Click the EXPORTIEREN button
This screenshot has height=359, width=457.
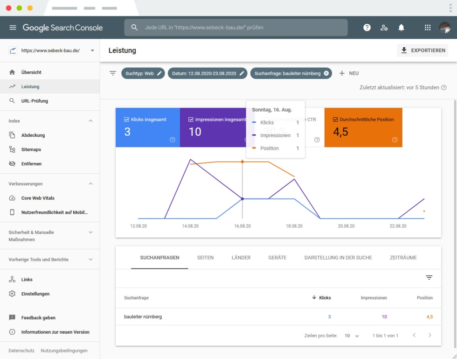[x=422, y=50]
